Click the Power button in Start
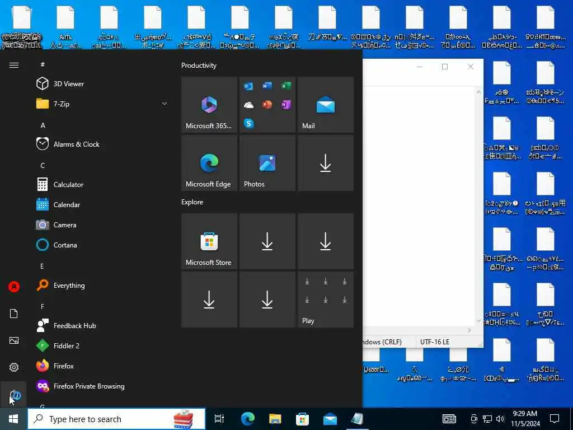Image resolution: width=573 pixels, height=430 pixels. [x=15, y=395]
